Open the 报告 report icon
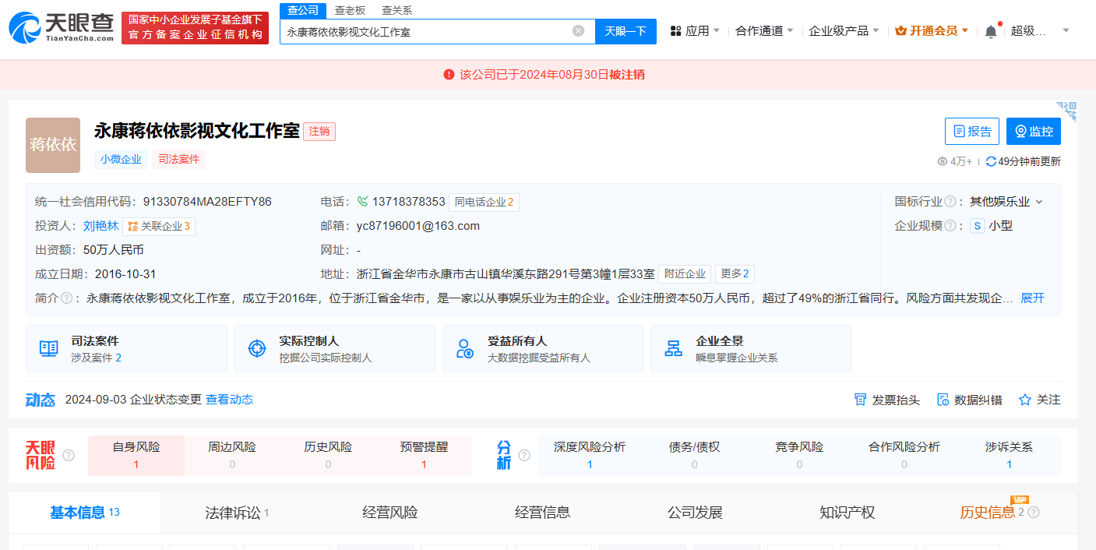1096x550 pixels. pyautogui.click(x=962, y=131)
